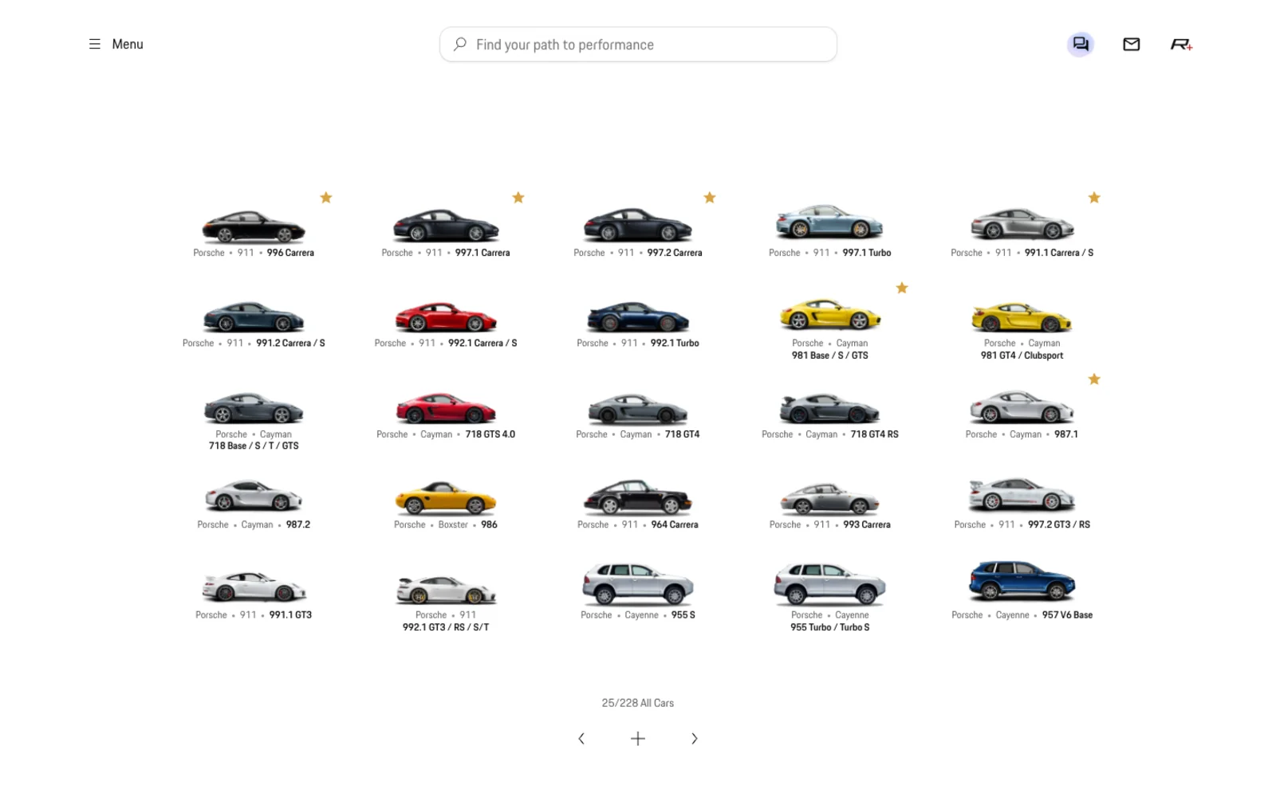Select the red Cayman 718 GTS 4.0 car image
This screenshot has height=797, width=1276.
446,407
